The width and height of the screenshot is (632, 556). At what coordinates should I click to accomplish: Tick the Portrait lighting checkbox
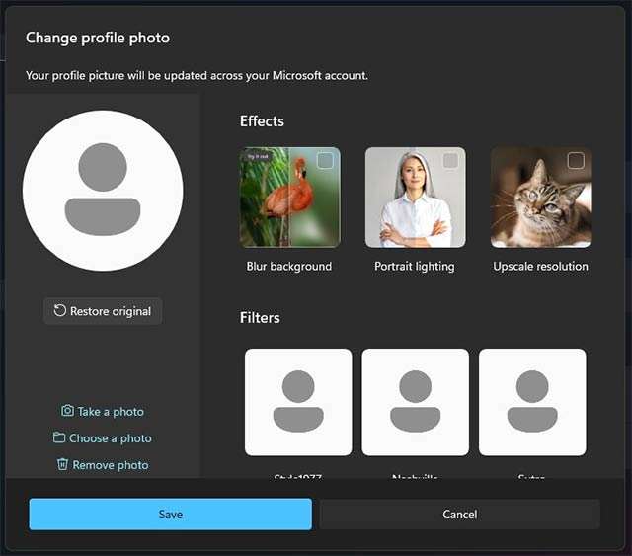[450, 160]
